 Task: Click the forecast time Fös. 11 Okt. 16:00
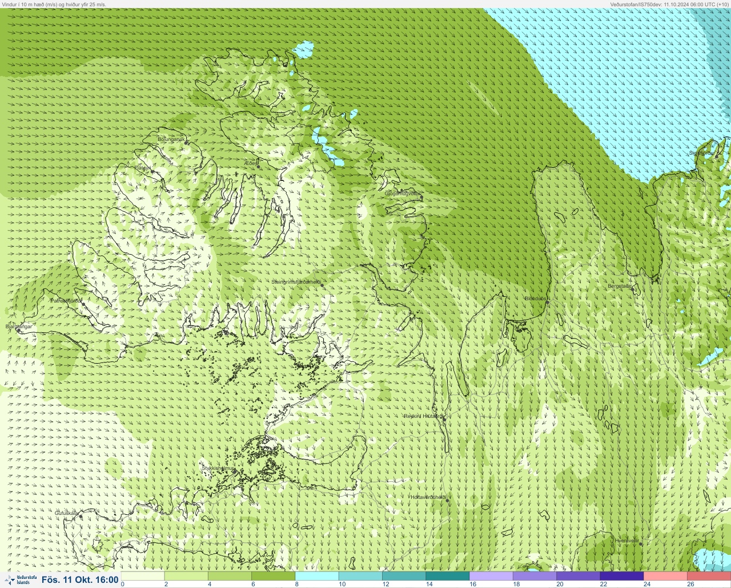tap(80, 580)
